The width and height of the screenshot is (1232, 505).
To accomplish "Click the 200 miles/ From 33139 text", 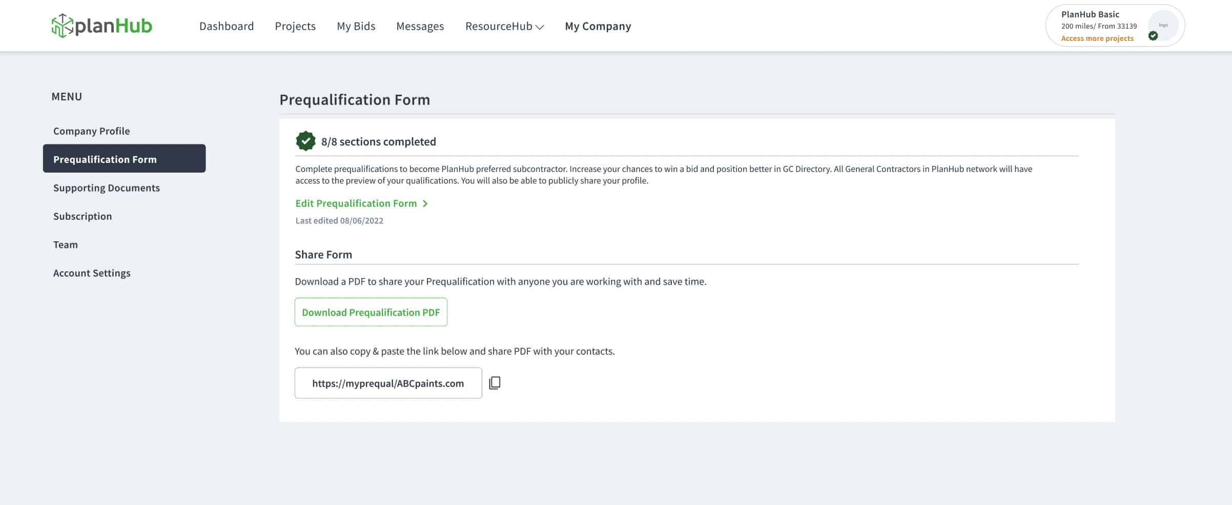I will pyautogui.click(x=1099, y=26).
